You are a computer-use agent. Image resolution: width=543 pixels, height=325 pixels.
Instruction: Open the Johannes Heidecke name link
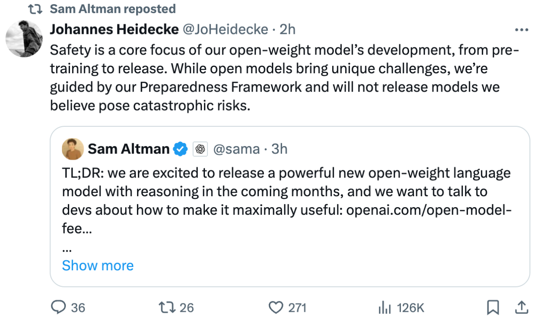pyautogui.click(x=114, y=29)
